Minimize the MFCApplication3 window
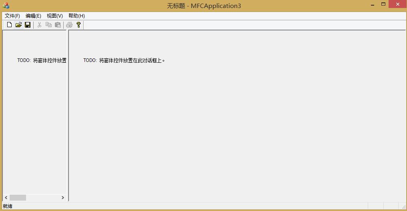The height and width of the screenshot is (211, 407). [x=373, y=4]
